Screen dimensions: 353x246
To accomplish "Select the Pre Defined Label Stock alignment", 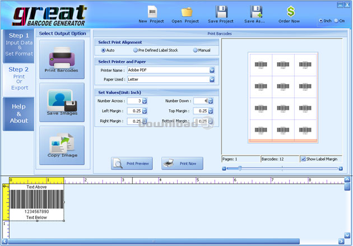I will [x=136, y=50].
